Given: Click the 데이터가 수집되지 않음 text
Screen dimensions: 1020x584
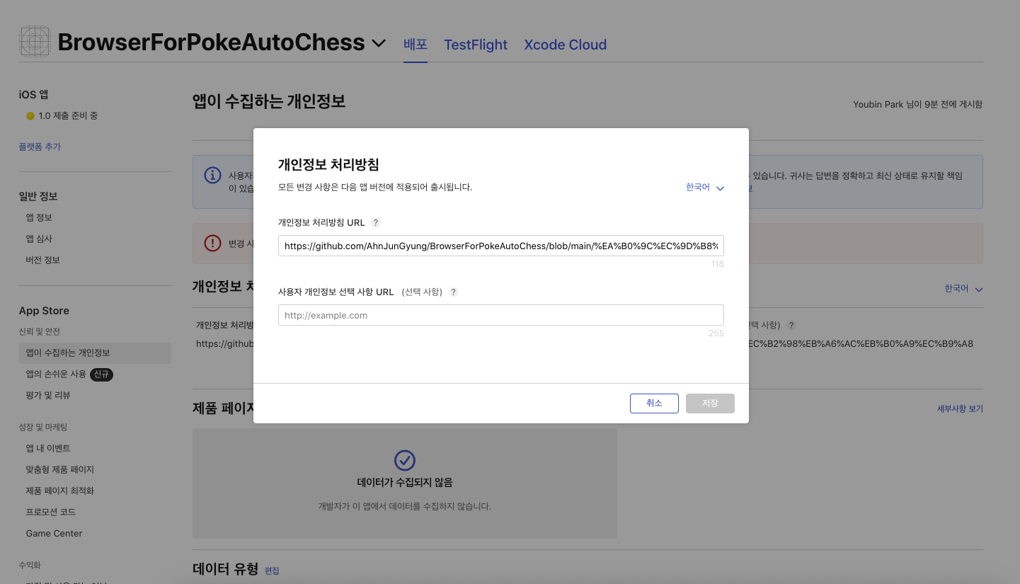Looking at the screenshot, I should tap(405, 483).
